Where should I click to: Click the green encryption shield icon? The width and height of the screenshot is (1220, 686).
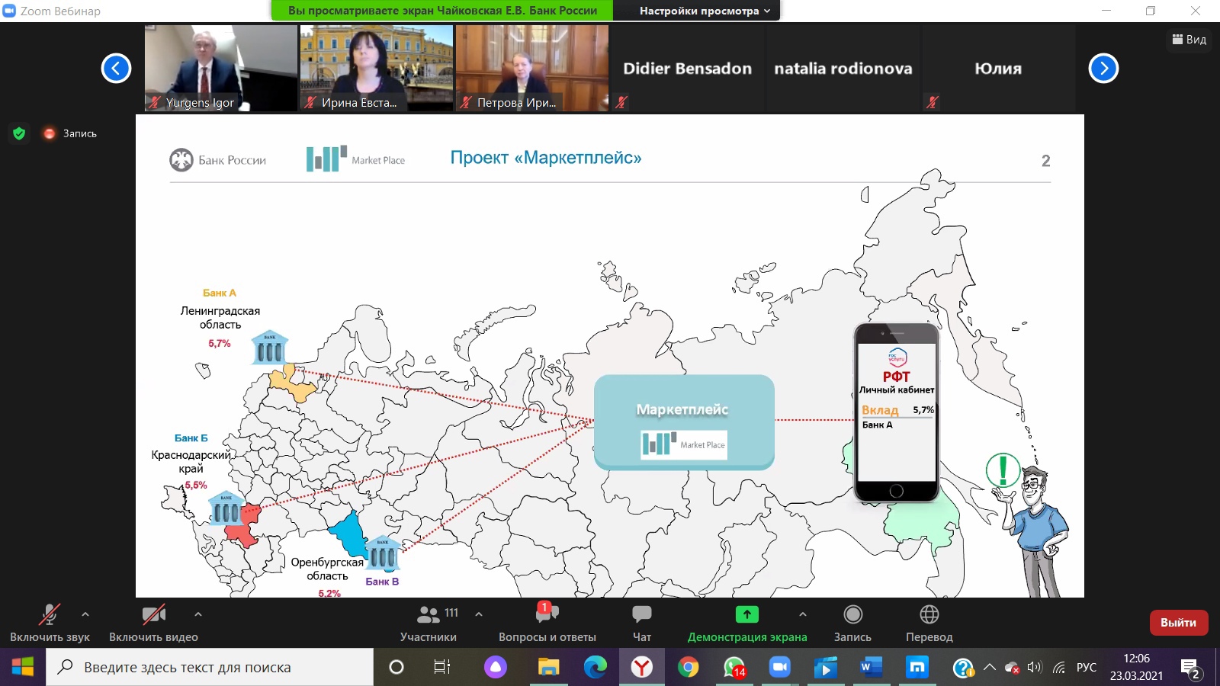(19, 133)
